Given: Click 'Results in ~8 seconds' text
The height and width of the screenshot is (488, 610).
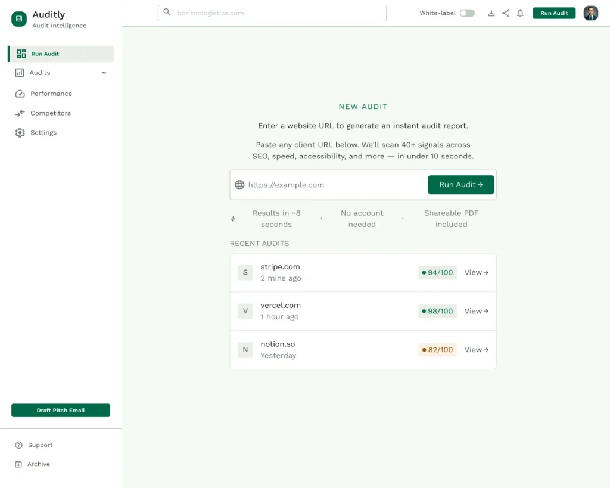Looking at the screenshot, I should (x=276, y=219).
